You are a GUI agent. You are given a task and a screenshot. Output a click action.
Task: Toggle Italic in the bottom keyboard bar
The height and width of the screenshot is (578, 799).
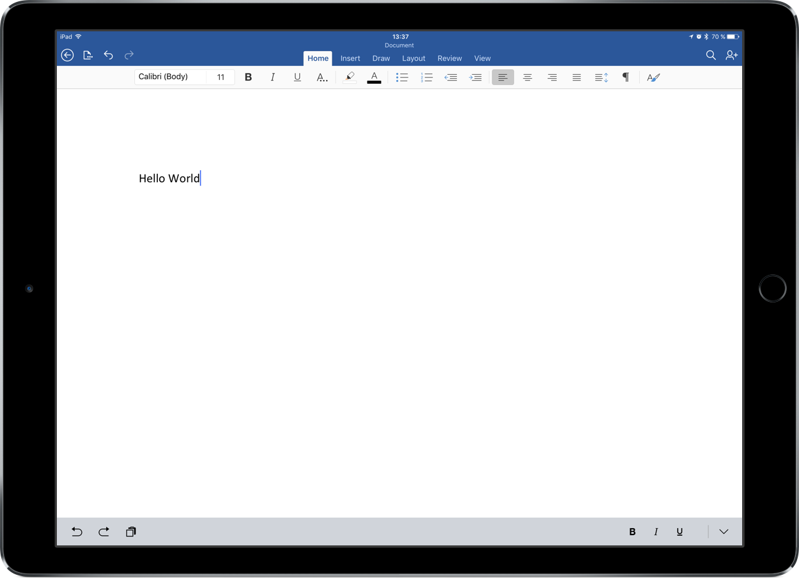[656, 531]
